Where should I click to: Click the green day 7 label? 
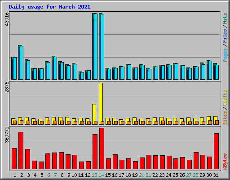(55, 175)
